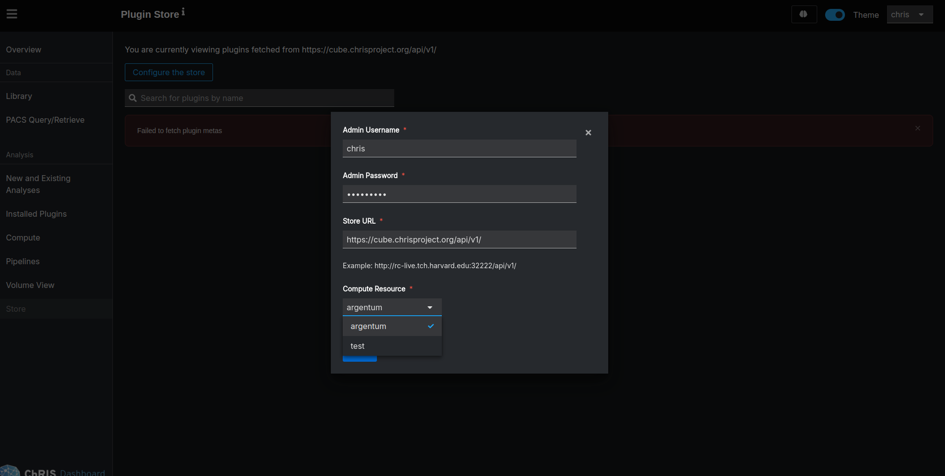Dismiss the Failed to fetch alert

[918, 128]
